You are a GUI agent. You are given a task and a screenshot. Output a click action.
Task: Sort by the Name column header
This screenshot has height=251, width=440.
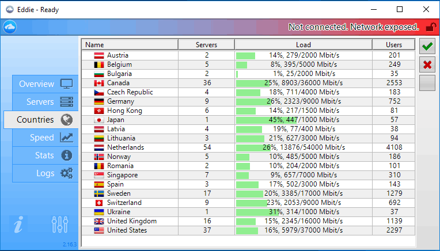pos(130,45)
